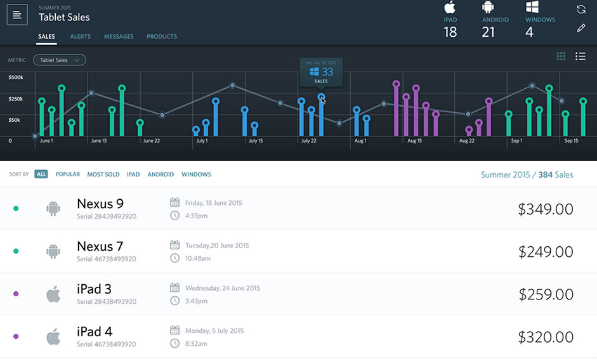
Task: Select the Android counter icon
Action: tap(488, 7)
